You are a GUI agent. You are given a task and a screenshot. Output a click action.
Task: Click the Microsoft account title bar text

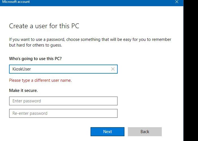[16, 2]
